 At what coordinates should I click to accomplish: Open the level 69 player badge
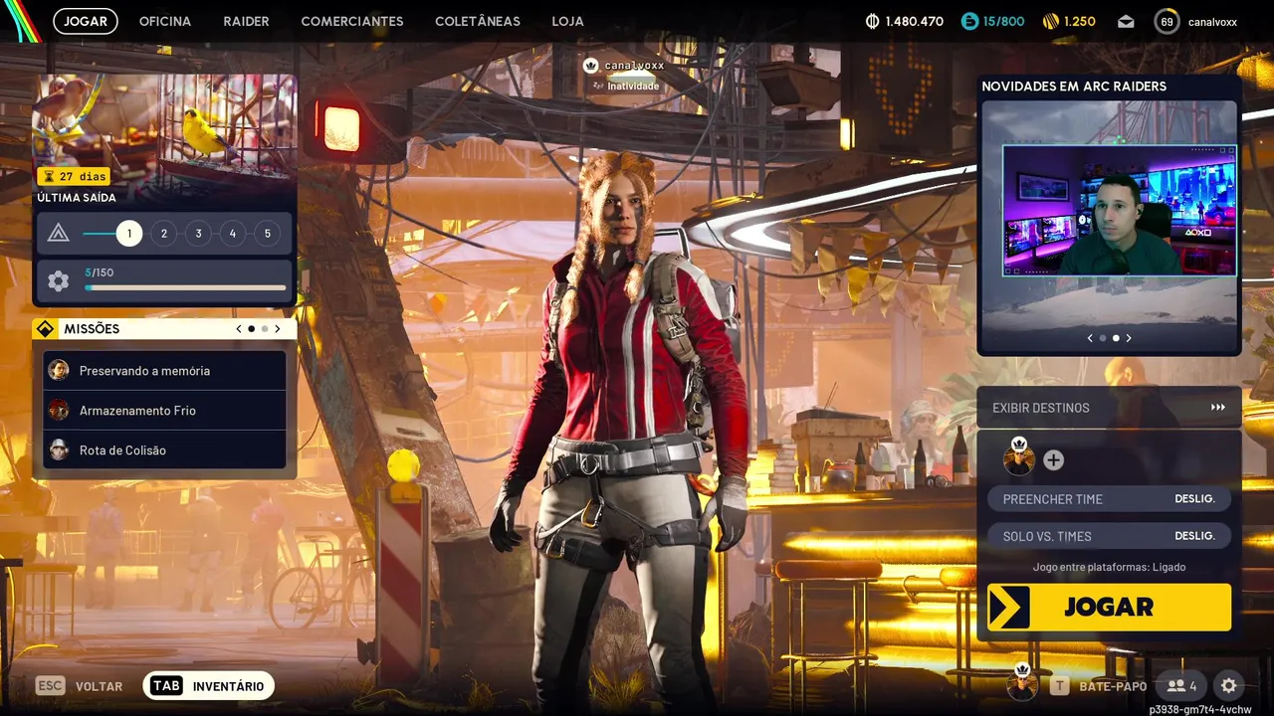point(1167,21)
